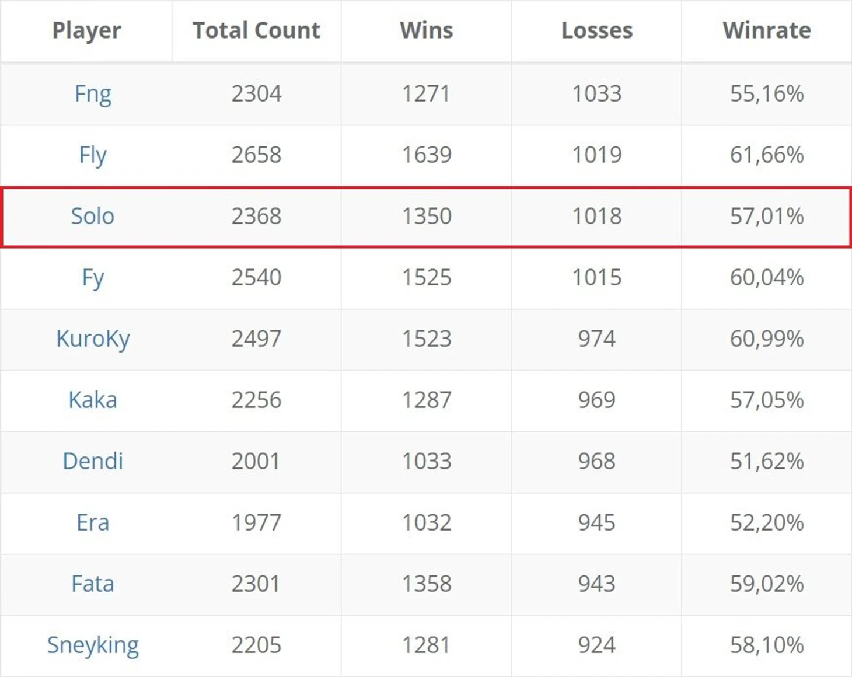
Task: Open the Fata player link
Action: [x=93, y=584]
